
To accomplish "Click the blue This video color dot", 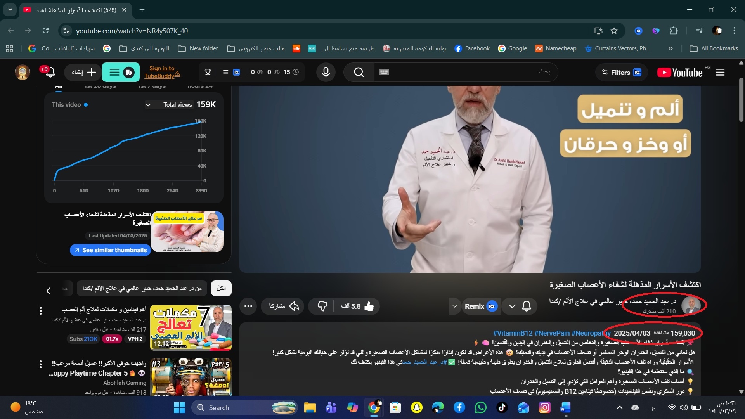I will (86, 104).
